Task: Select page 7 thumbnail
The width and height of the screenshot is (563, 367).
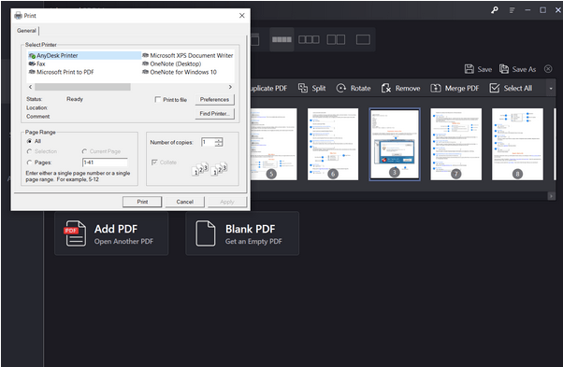Action: click(456, 144)
